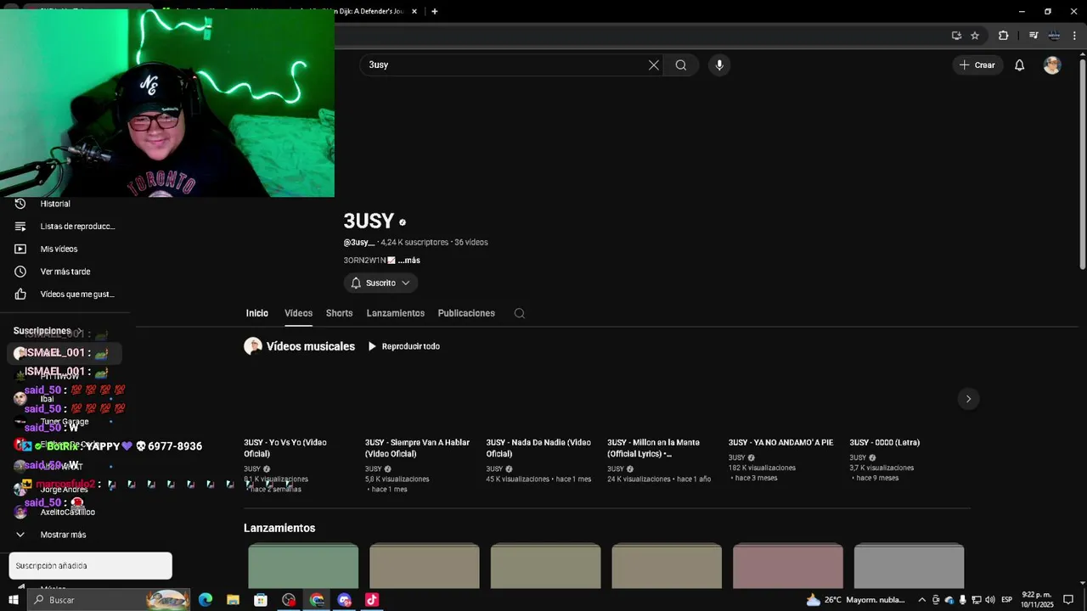Search within channel using magnifier icon
1087x611 pixels.
point(520,313)
